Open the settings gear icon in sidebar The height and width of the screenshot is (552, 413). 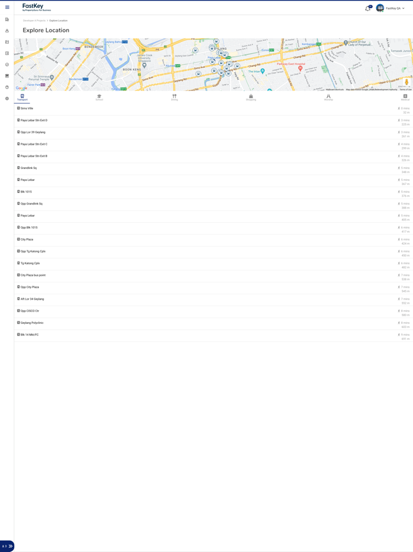tap(7, 99)
